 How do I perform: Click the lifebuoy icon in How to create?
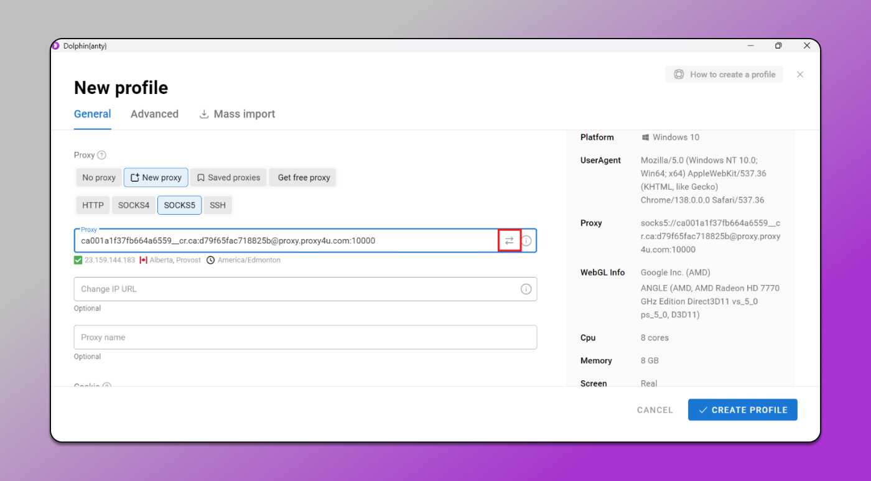[679, 74]
